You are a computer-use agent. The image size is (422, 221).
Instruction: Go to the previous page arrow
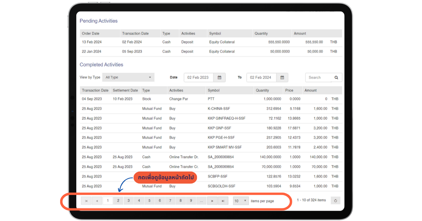[97, 201]
